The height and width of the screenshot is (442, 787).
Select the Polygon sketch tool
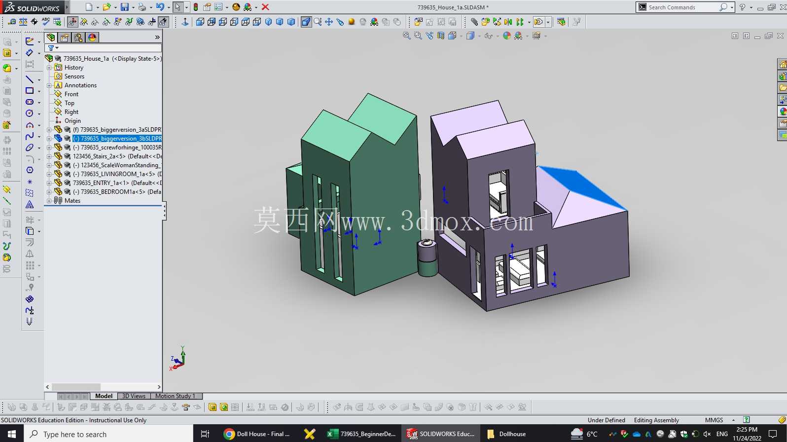point(30,170)
